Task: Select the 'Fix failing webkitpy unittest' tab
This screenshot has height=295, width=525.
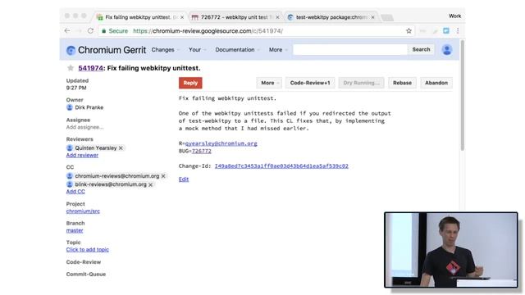Action: point(140,17)
